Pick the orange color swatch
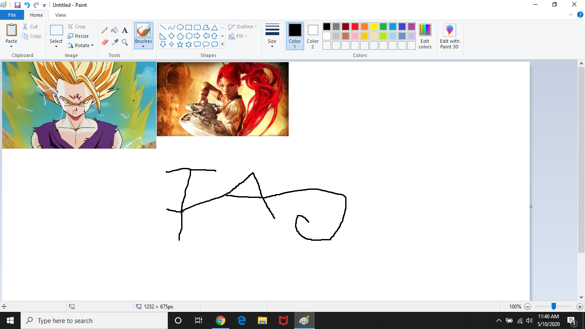 pyautogui.click(x=364, y=27)
